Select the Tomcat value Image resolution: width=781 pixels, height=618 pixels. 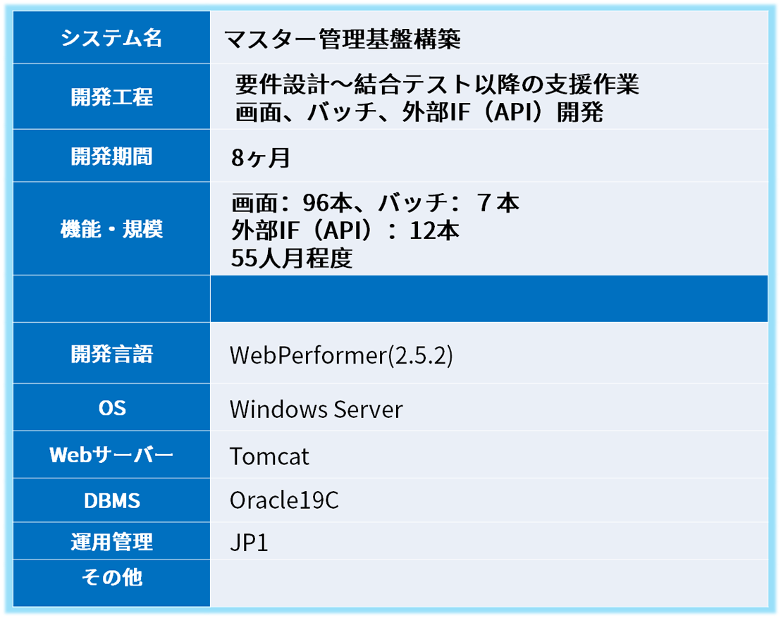click(269, 456)
